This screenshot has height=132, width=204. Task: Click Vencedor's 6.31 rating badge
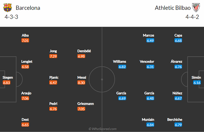coord(150,67)
